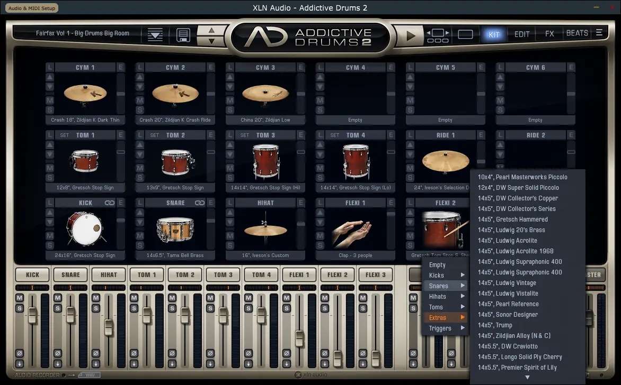621x385 pixels.
Task: Click the KICK channel output arrow
Action: click(x=20, y=364)
